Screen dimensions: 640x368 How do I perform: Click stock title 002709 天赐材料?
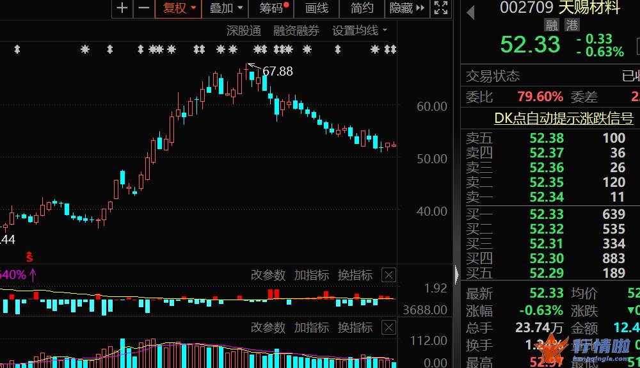559,7
